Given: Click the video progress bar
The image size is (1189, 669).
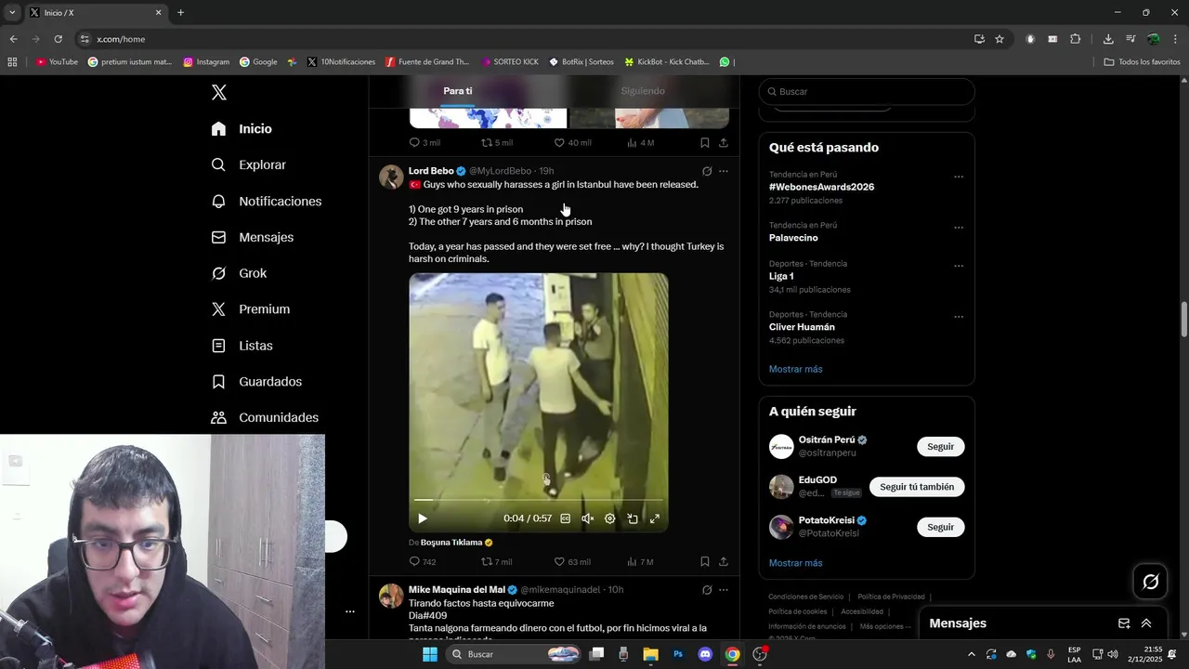Looking at the screenshot, I should [x=539, y=501].
